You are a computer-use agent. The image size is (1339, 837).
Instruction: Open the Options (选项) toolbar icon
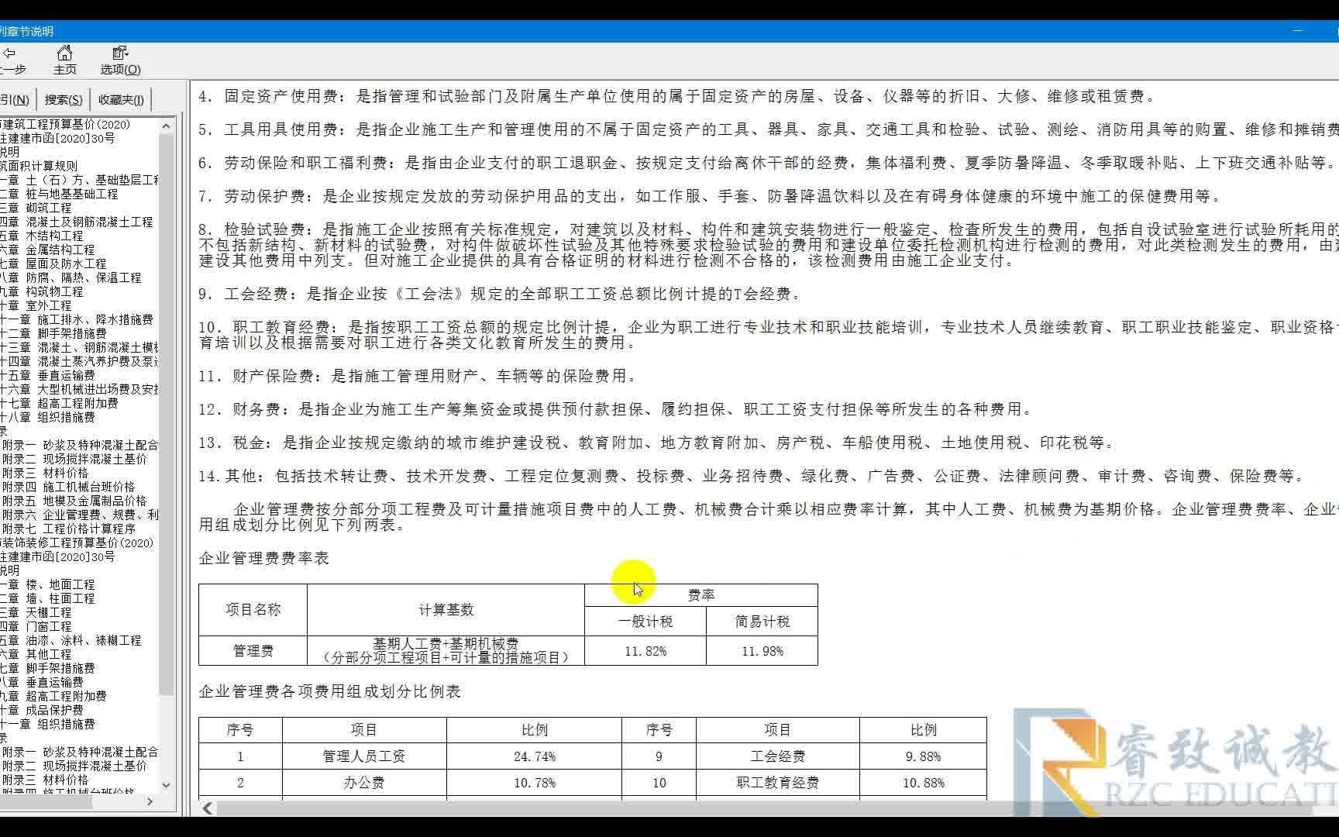click(x=120, y=60)
